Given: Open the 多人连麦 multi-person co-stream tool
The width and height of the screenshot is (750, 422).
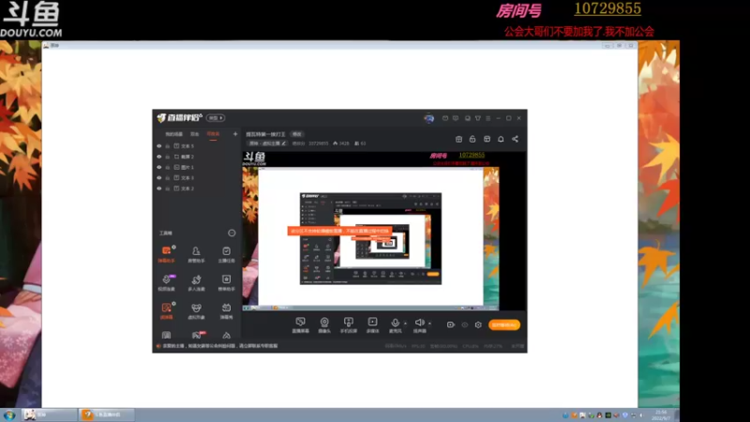Looking at the screenshot, I should coord(196,282).
